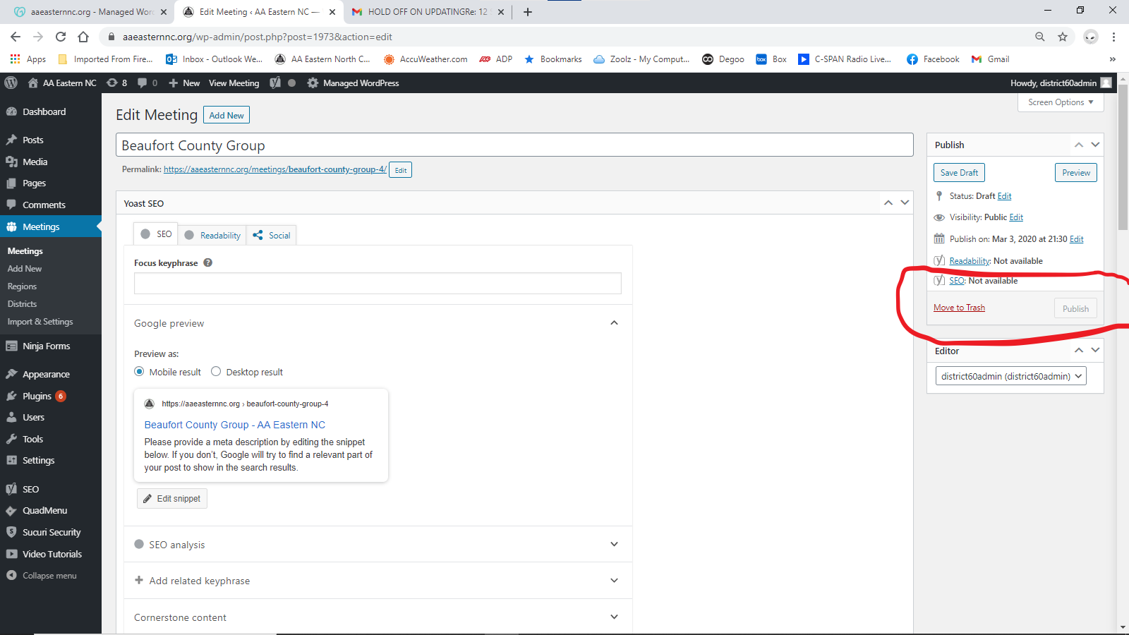Open Comments from the admin sidebar
This screenshot has height=635, width=1129.
pos(43,205)
